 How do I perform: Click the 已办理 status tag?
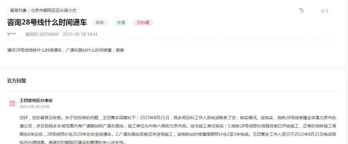pos(143,23)
